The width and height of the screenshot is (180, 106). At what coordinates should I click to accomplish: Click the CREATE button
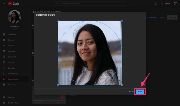click(x=165, y=4)
